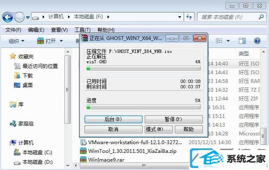Image resolution: width=269 pixels, height=170 pixels.
Task: Click the 搜索 本地磁盘 (F:) search field
Action: tap(228, 17)
